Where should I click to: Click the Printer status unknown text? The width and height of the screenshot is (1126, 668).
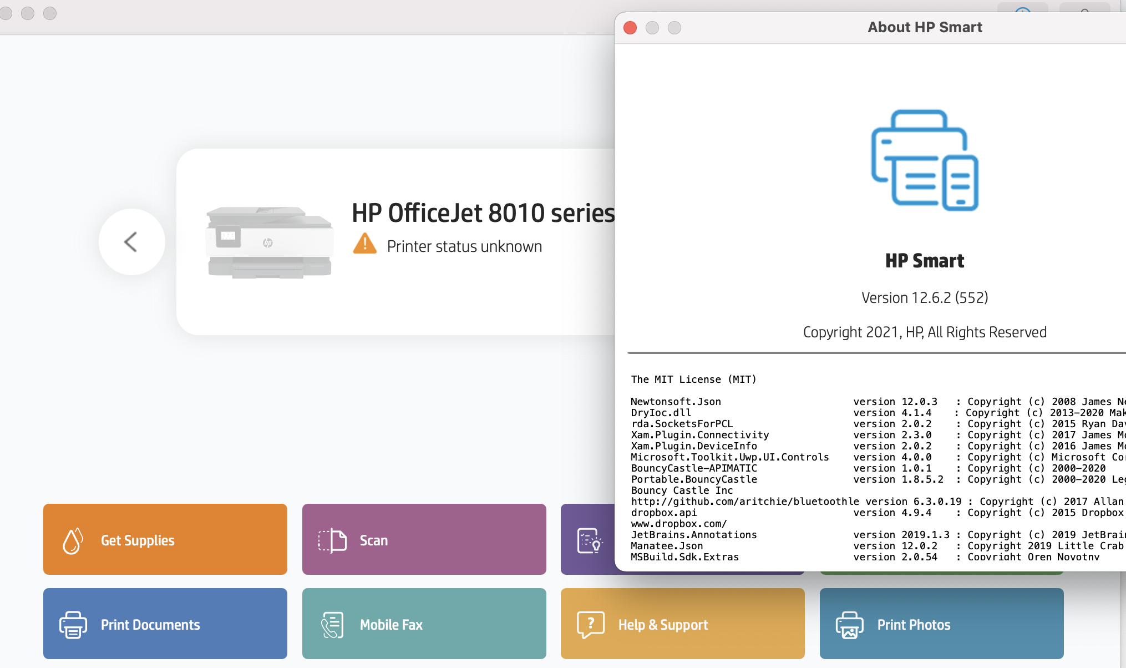pyautogui.click(x=464, y=246)
